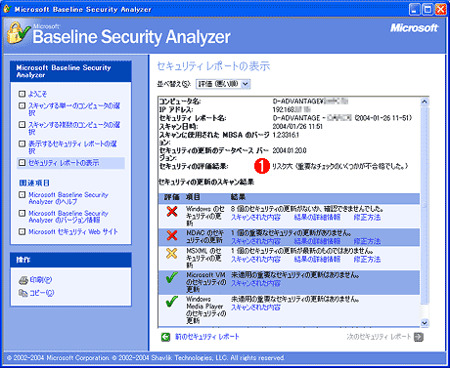Image resolution: width=450 pixels, height=368 pixels.
Task: Click 結果の詳細情報 in Windows security row
Action: tap(317, 218)
